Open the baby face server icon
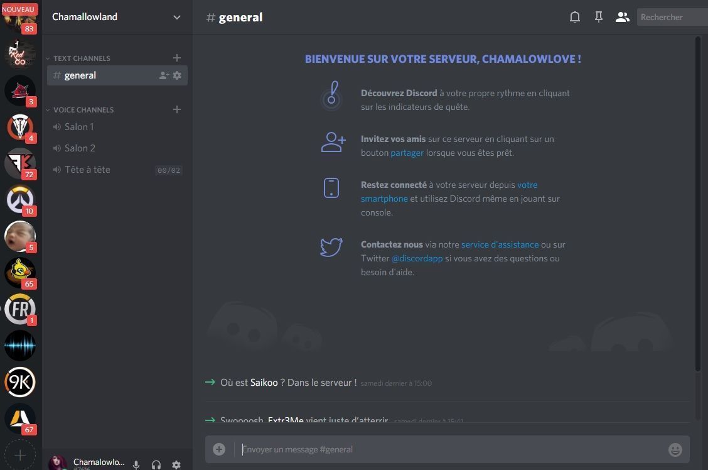Image resolution: width=708 pixels, height=470 pixels. (x=20, y=236)
